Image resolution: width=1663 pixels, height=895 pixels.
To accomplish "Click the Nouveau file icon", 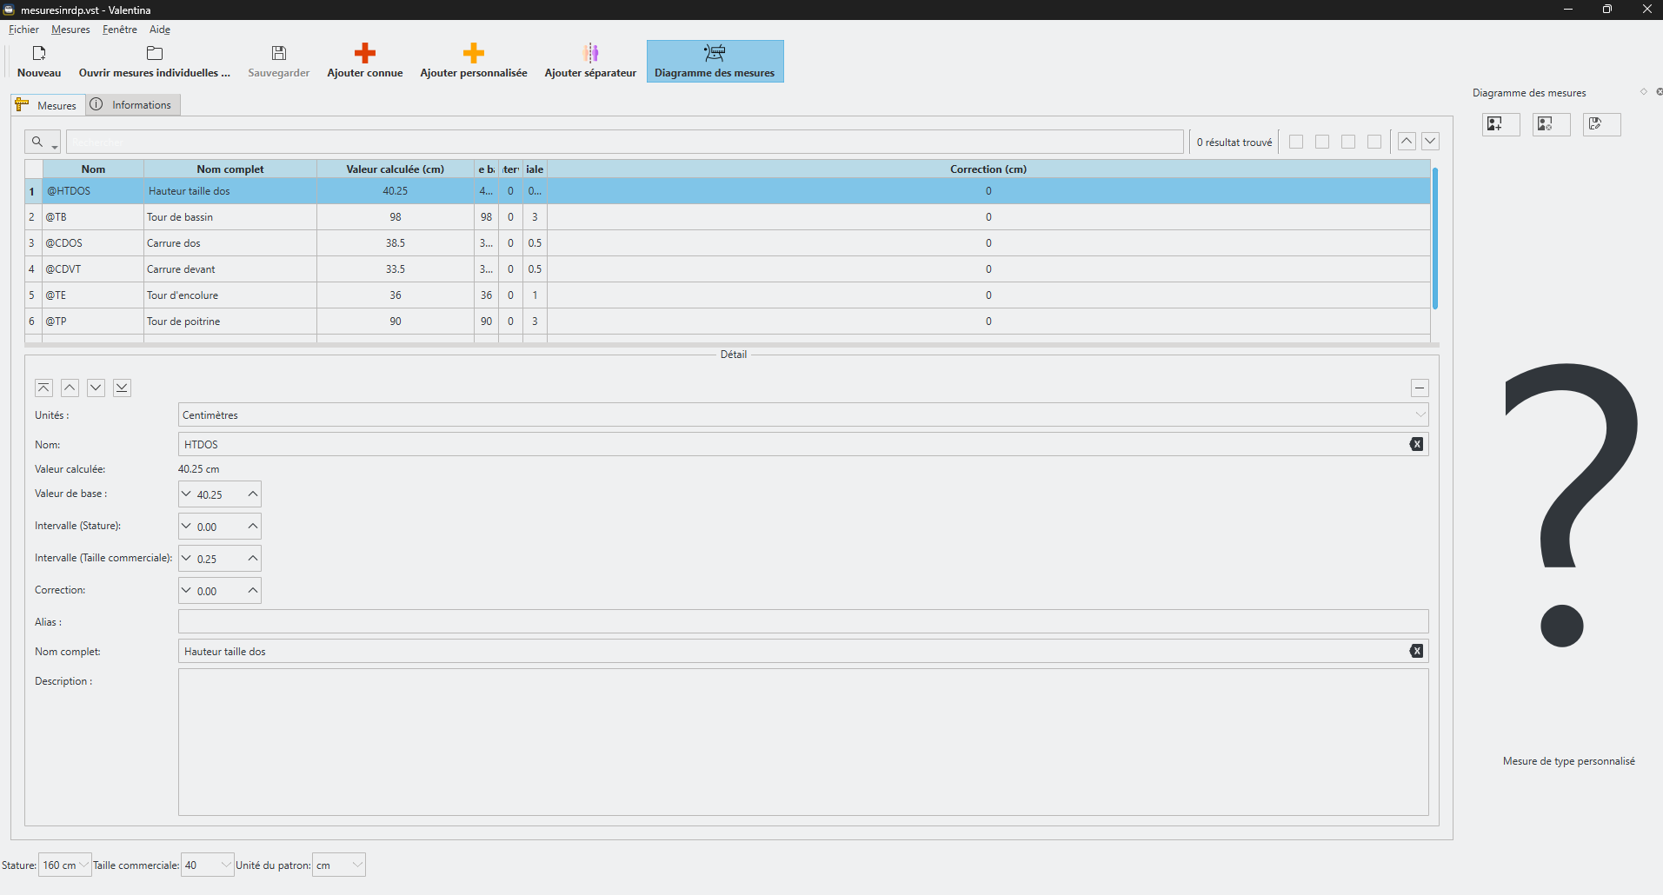I will point(39,54).
